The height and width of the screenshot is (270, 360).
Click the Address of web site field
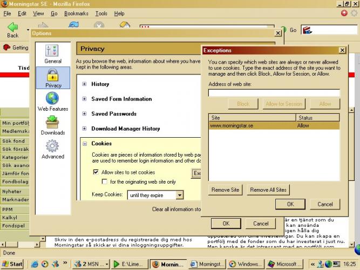274,93
